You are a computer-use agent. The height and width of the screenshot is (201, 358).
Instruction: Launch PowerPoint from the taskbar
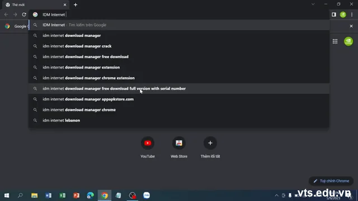tap(77, 195)
